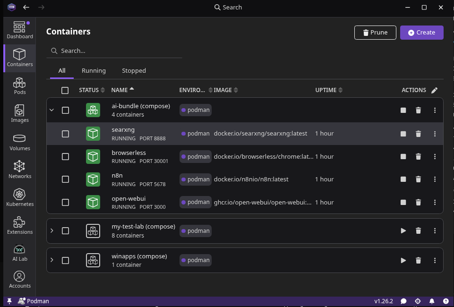This screenshot has width=454, height=307.
Task: Expand the winapps compose group
Action: click(52, 260)
